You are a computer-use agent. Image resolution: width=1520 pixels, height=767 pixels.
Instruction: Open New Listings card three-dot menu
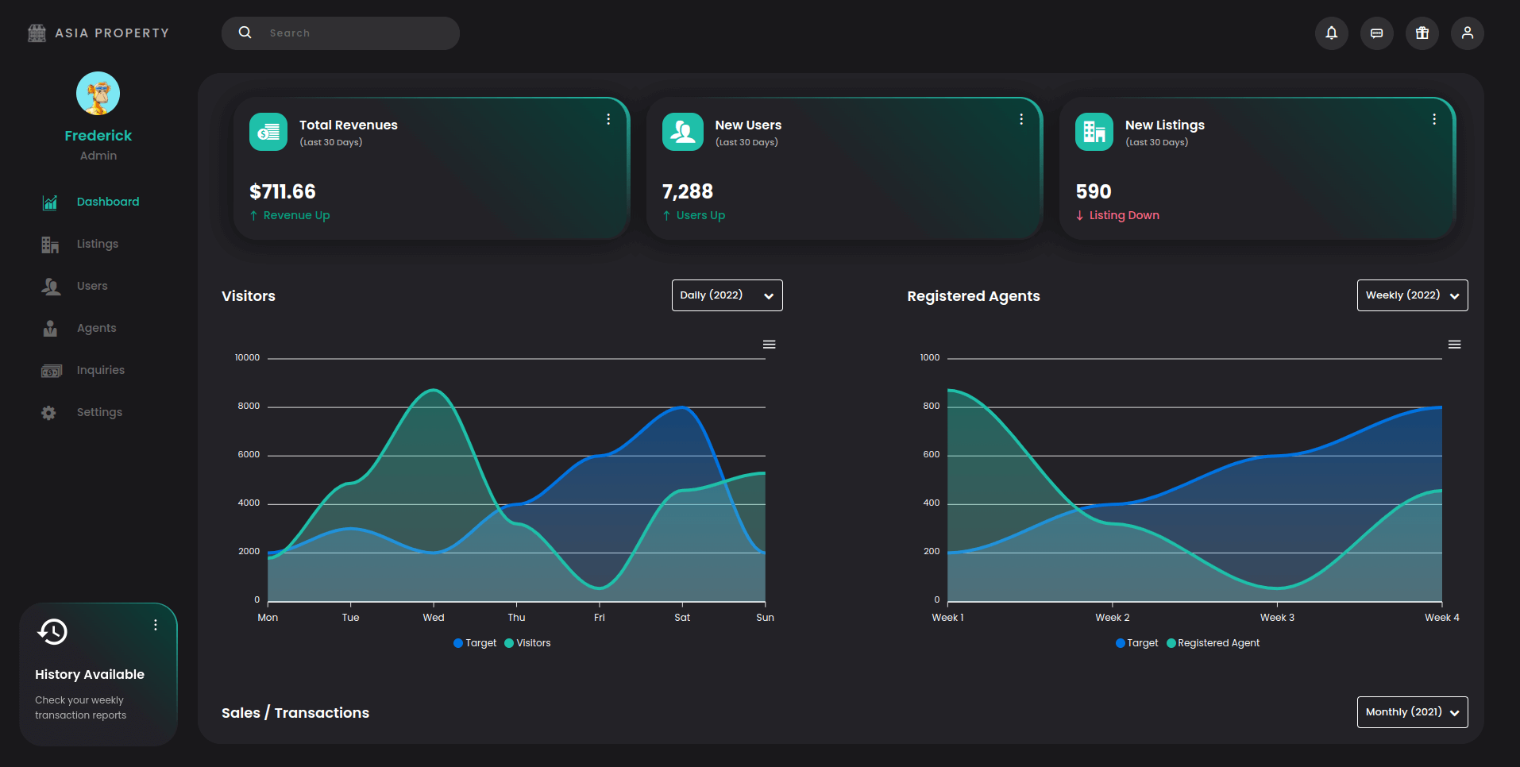click(1433, 119)
